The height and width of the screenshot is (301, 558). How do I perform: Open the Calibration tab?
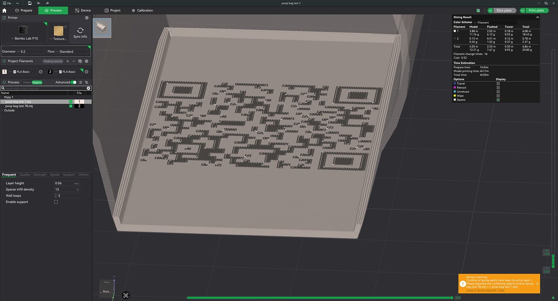tap(142, 10)
